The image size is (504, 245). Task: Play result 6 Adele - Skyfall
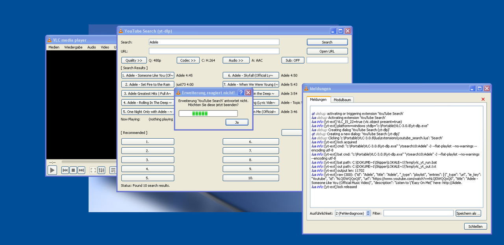251,75
